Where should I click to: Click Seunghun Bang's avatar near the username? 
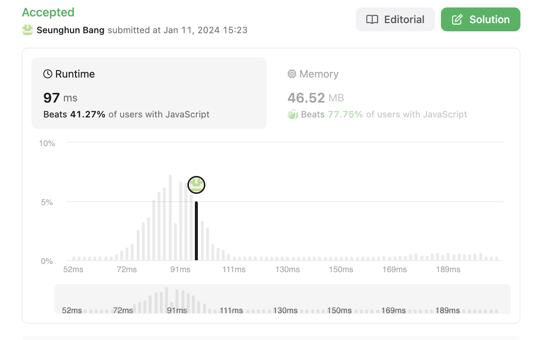click(x=28, y=30)
